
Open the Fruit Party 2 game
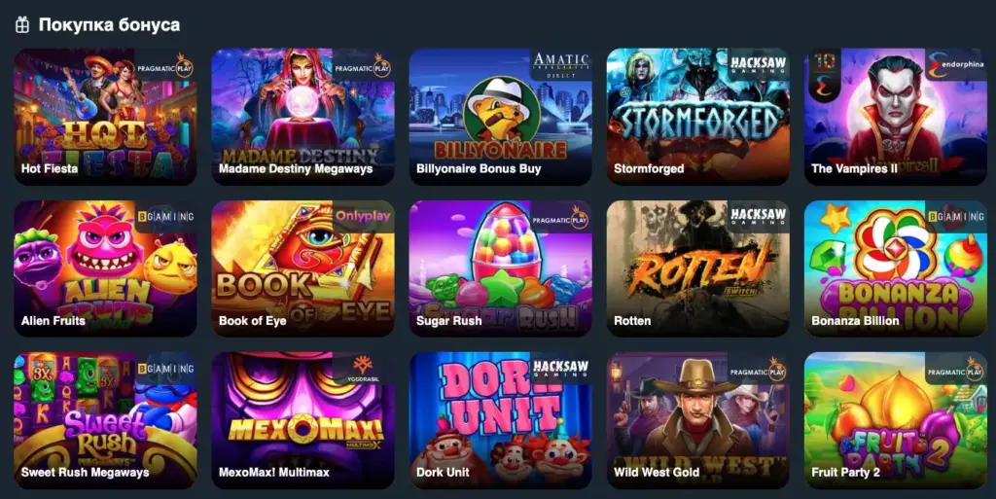(896, 420)
